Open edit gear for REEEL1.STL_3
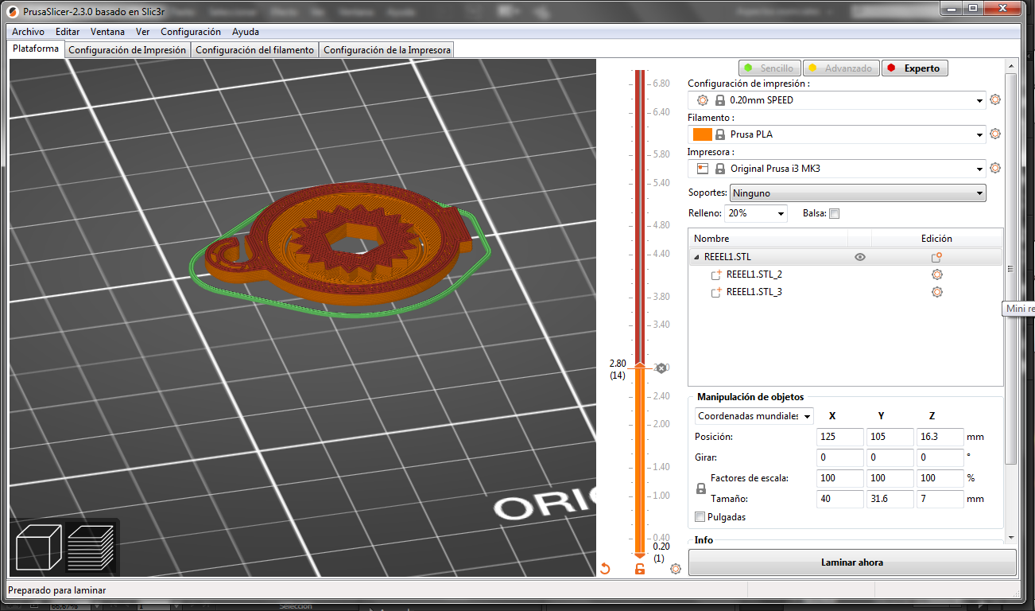Viewport: 1035px width, 611px height. pyautogui.click(x=937, y=292)
